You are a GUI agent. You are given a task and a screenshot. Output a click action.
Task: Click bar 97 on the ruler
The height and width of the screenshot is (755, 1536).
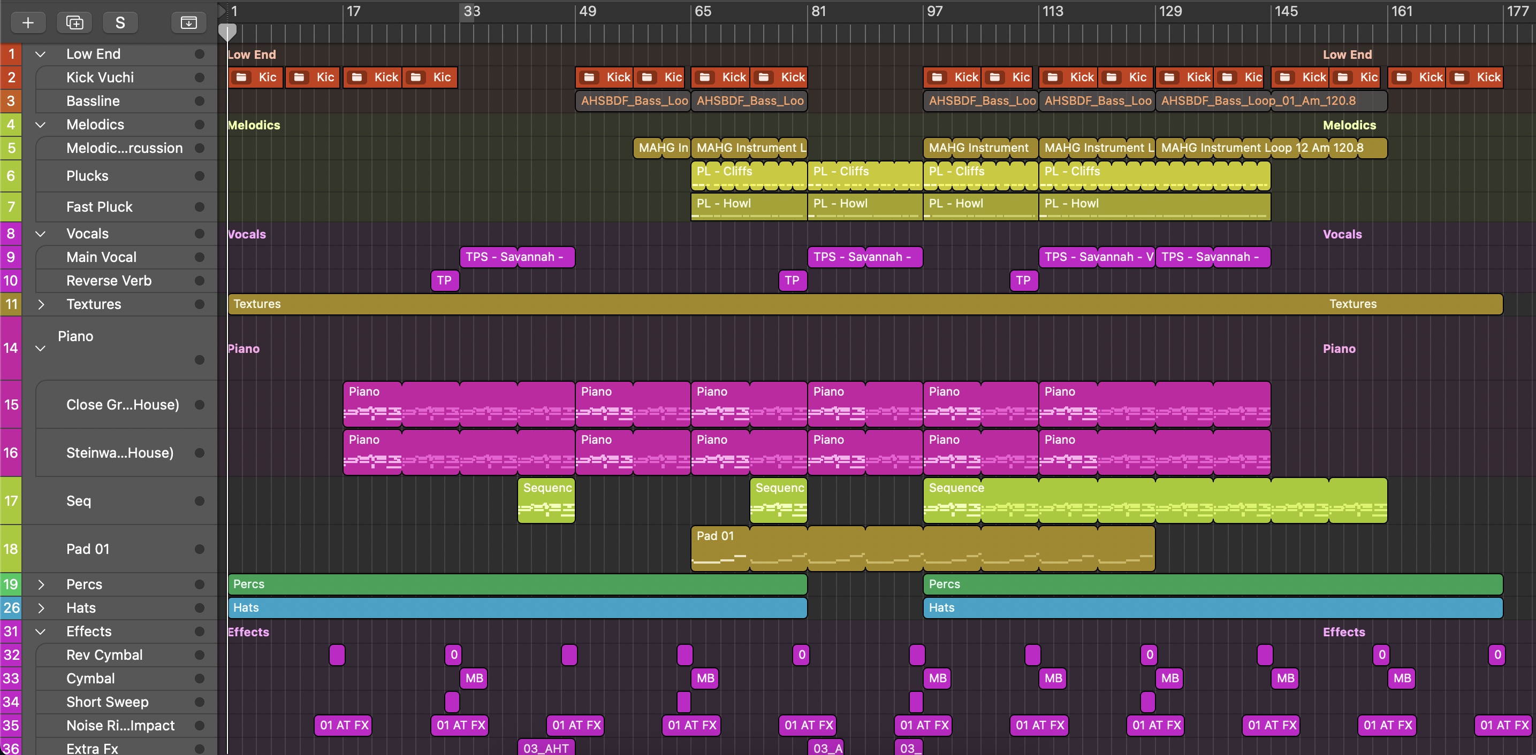[934, 11]
